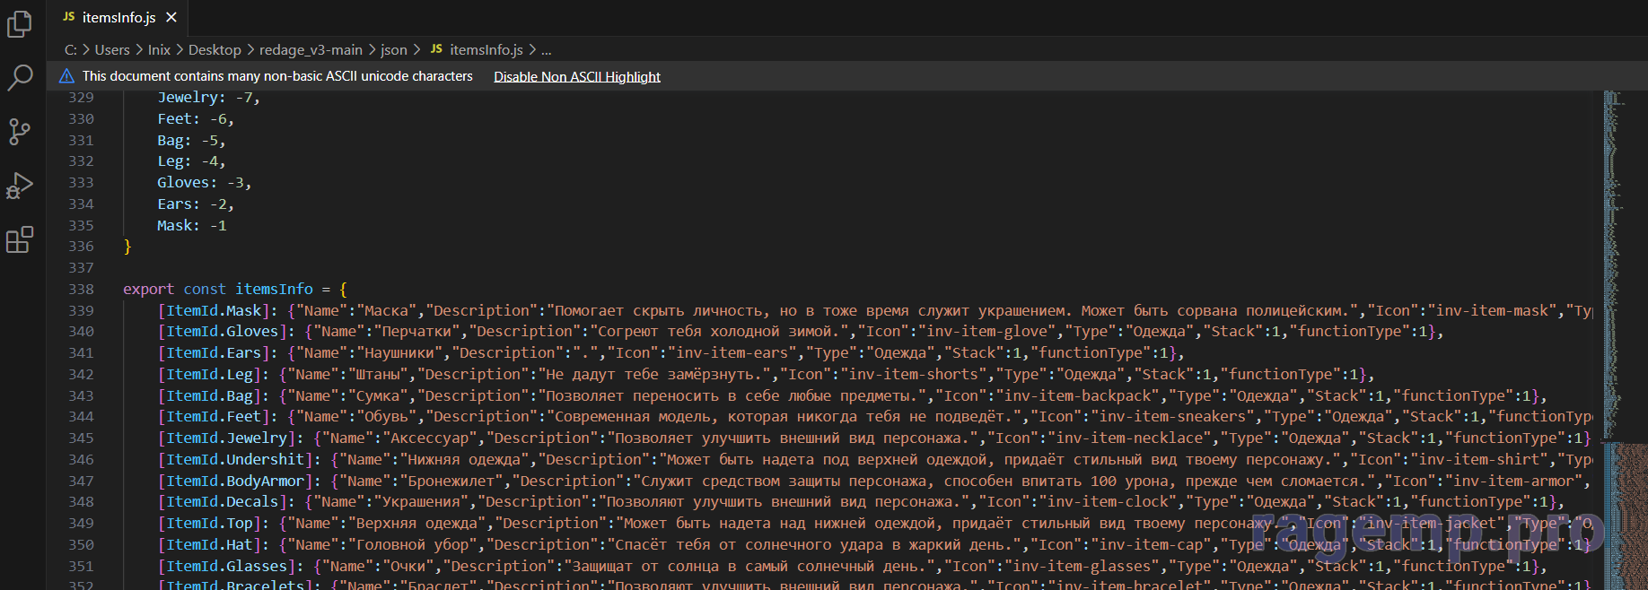The width and height of the screenshot is (1648, 590).
Task: Click the Disable Non ASCII Highlight link
Action: point(576,77)
